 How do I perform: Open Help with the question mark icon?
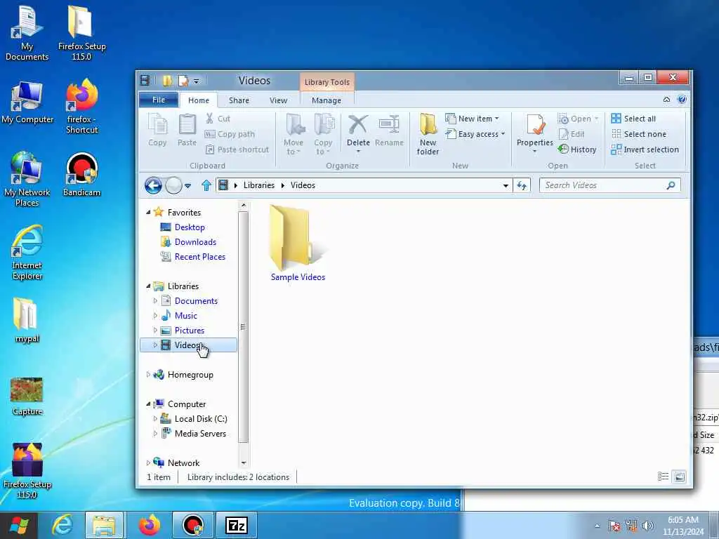(x=682, y=100)
